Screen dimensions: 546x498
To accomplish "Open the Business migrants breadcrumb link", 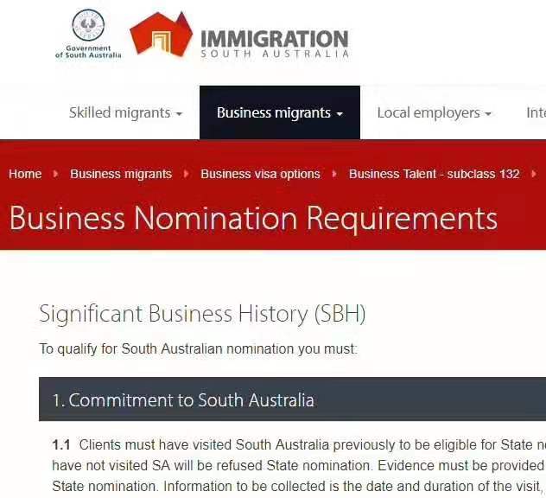I will [x=121, y=174].
